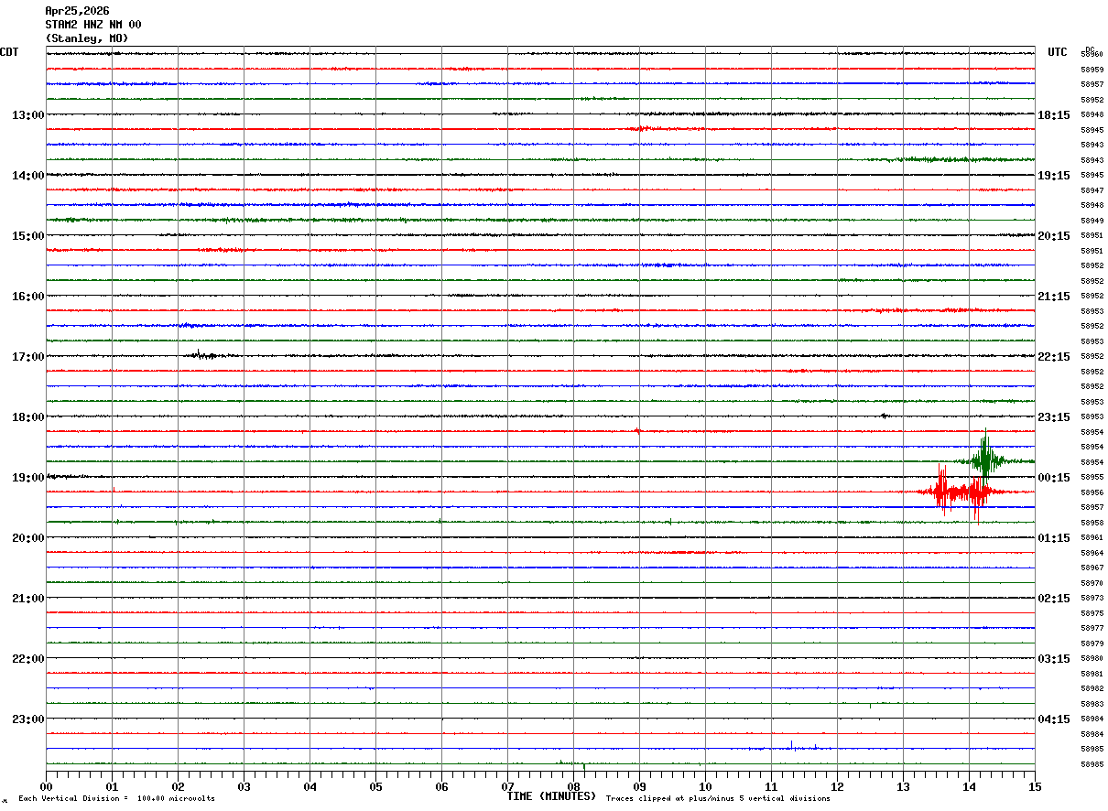Click the DC value 58977
Image resolution: width=1108 pixels, height=811 pixels.
[x=1092, y=629]
